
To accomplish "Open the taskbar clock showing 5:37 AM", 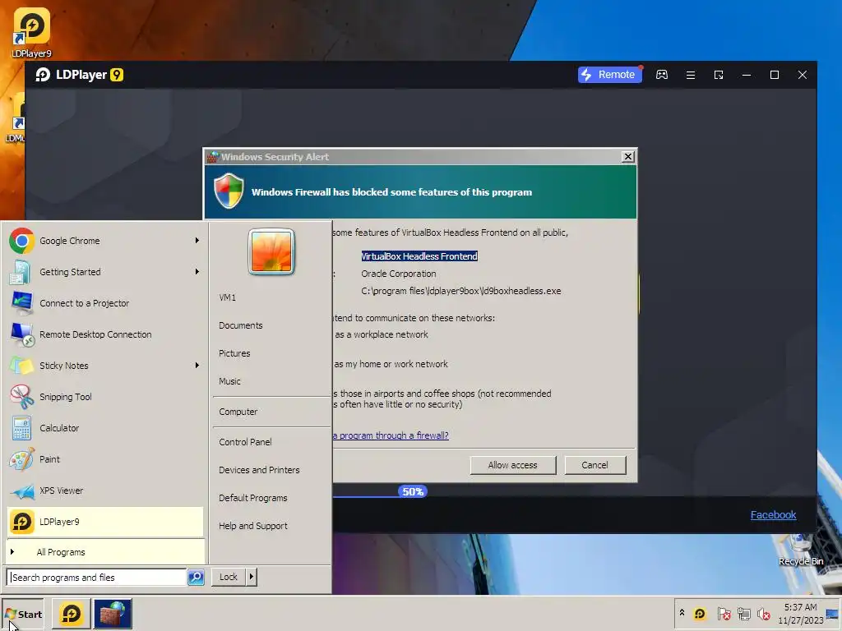I will [x=800, y=614].
